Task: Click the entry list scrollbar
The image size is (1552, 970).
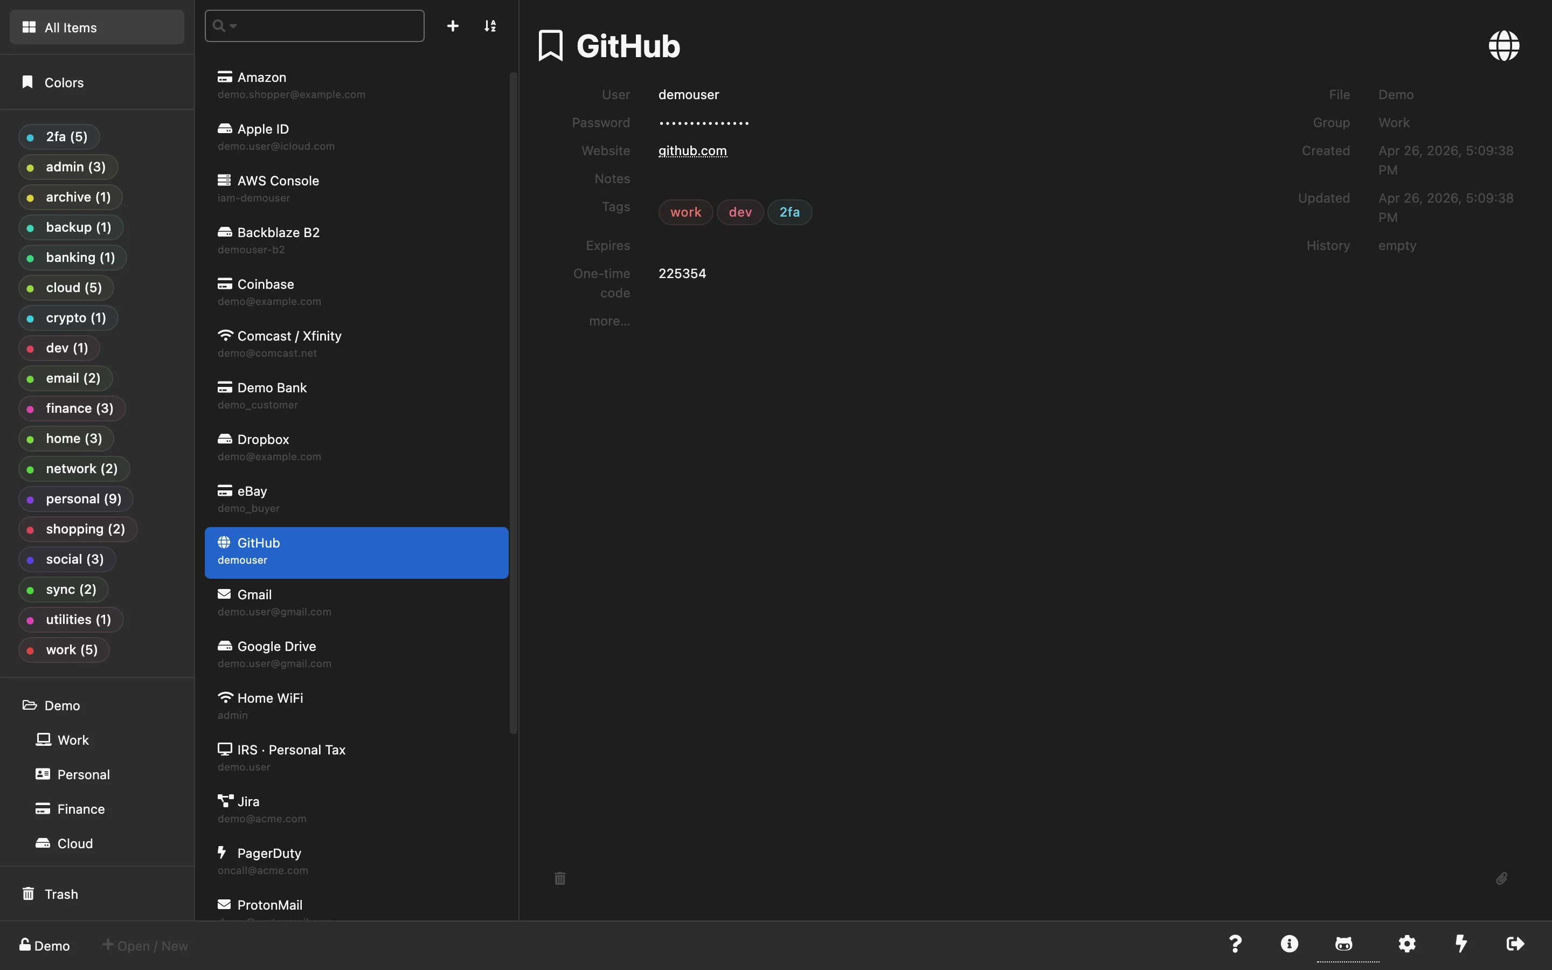Action: tap(513, 403)
